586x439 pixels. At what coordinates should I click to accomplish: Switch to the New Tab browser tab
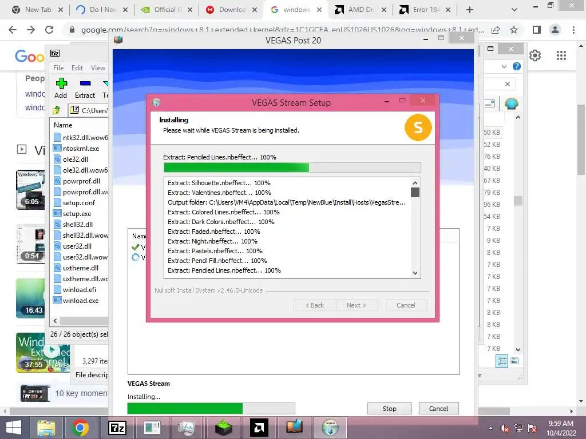(x=37, y=10)
